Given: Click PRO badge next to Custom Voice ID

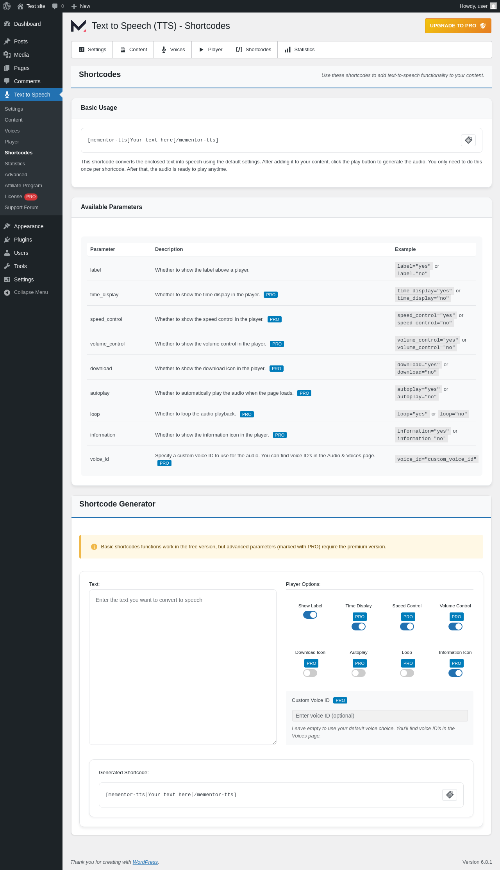Looking at the screenshot, I should [340, 700].
